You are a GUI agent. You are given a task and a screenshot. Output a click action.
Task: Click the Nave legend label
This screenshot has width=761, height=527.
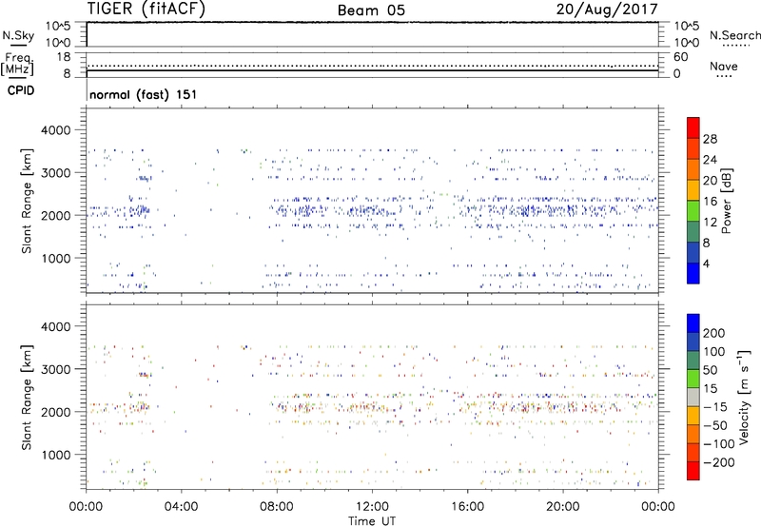pos(724,66)
